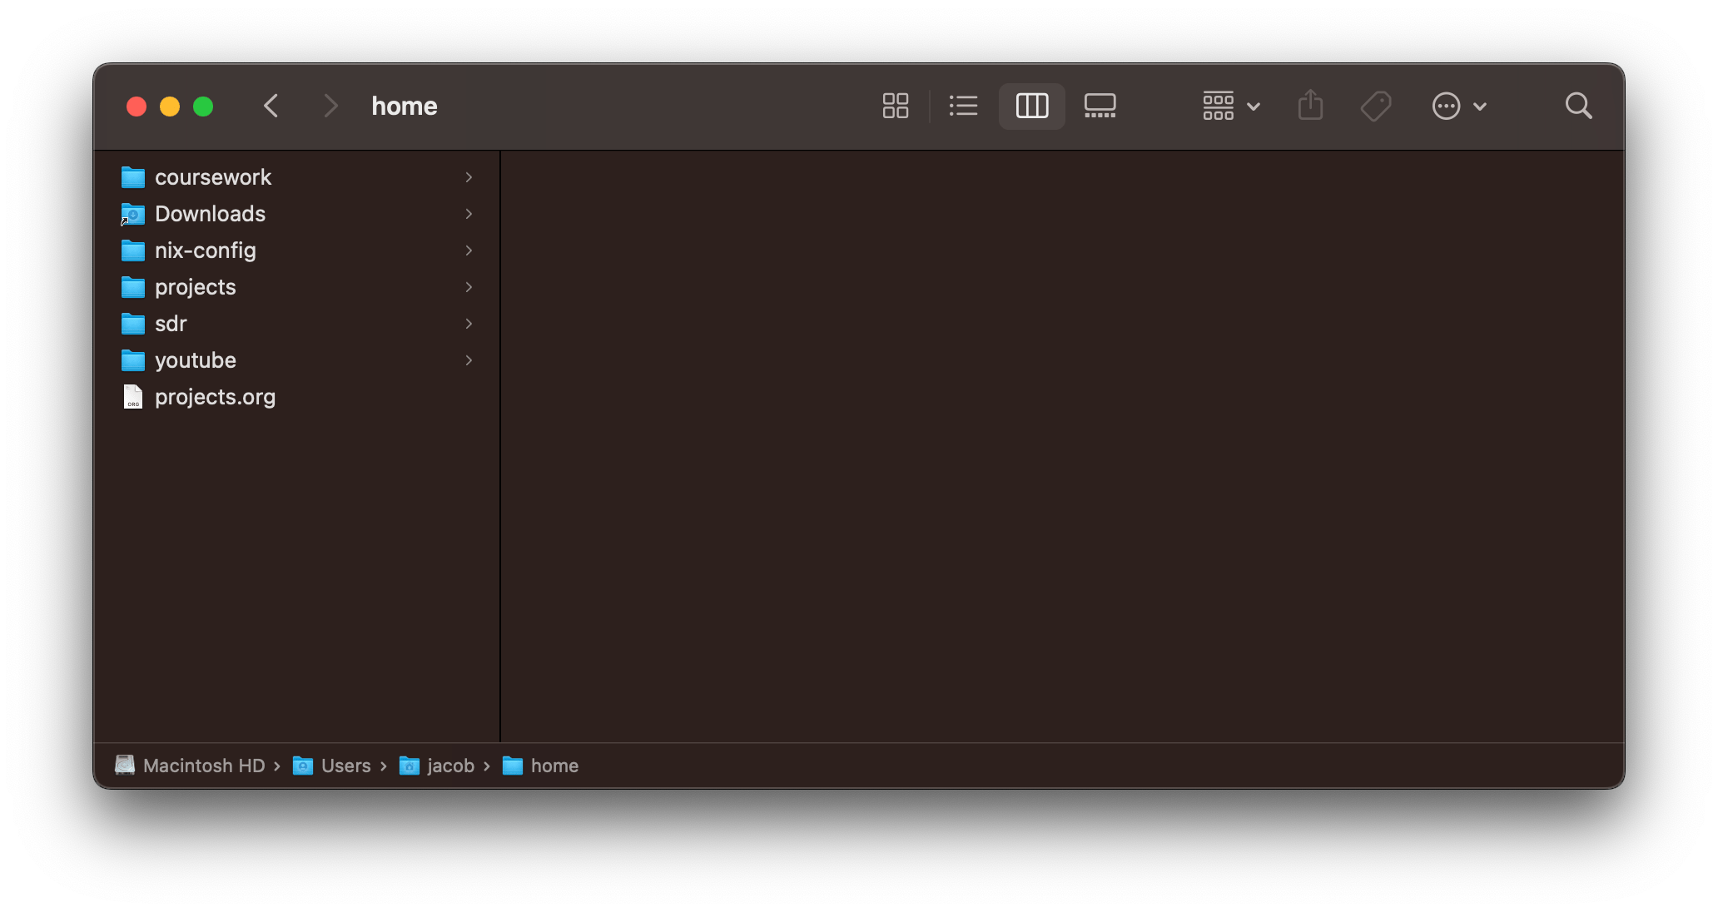The height and width of the screenshot is (912, 1718).
Task: Open the Action ellipsis menu
Action: point(1458,106)
